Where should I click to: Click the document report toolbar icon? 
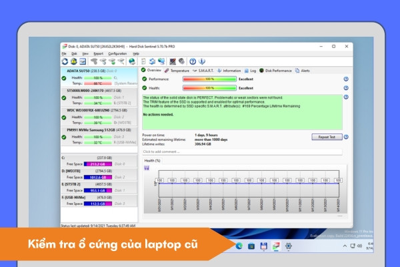[143, 61]
